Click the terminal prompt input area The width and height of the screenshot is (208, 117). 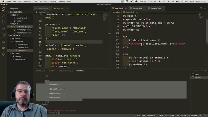(59, 113)
